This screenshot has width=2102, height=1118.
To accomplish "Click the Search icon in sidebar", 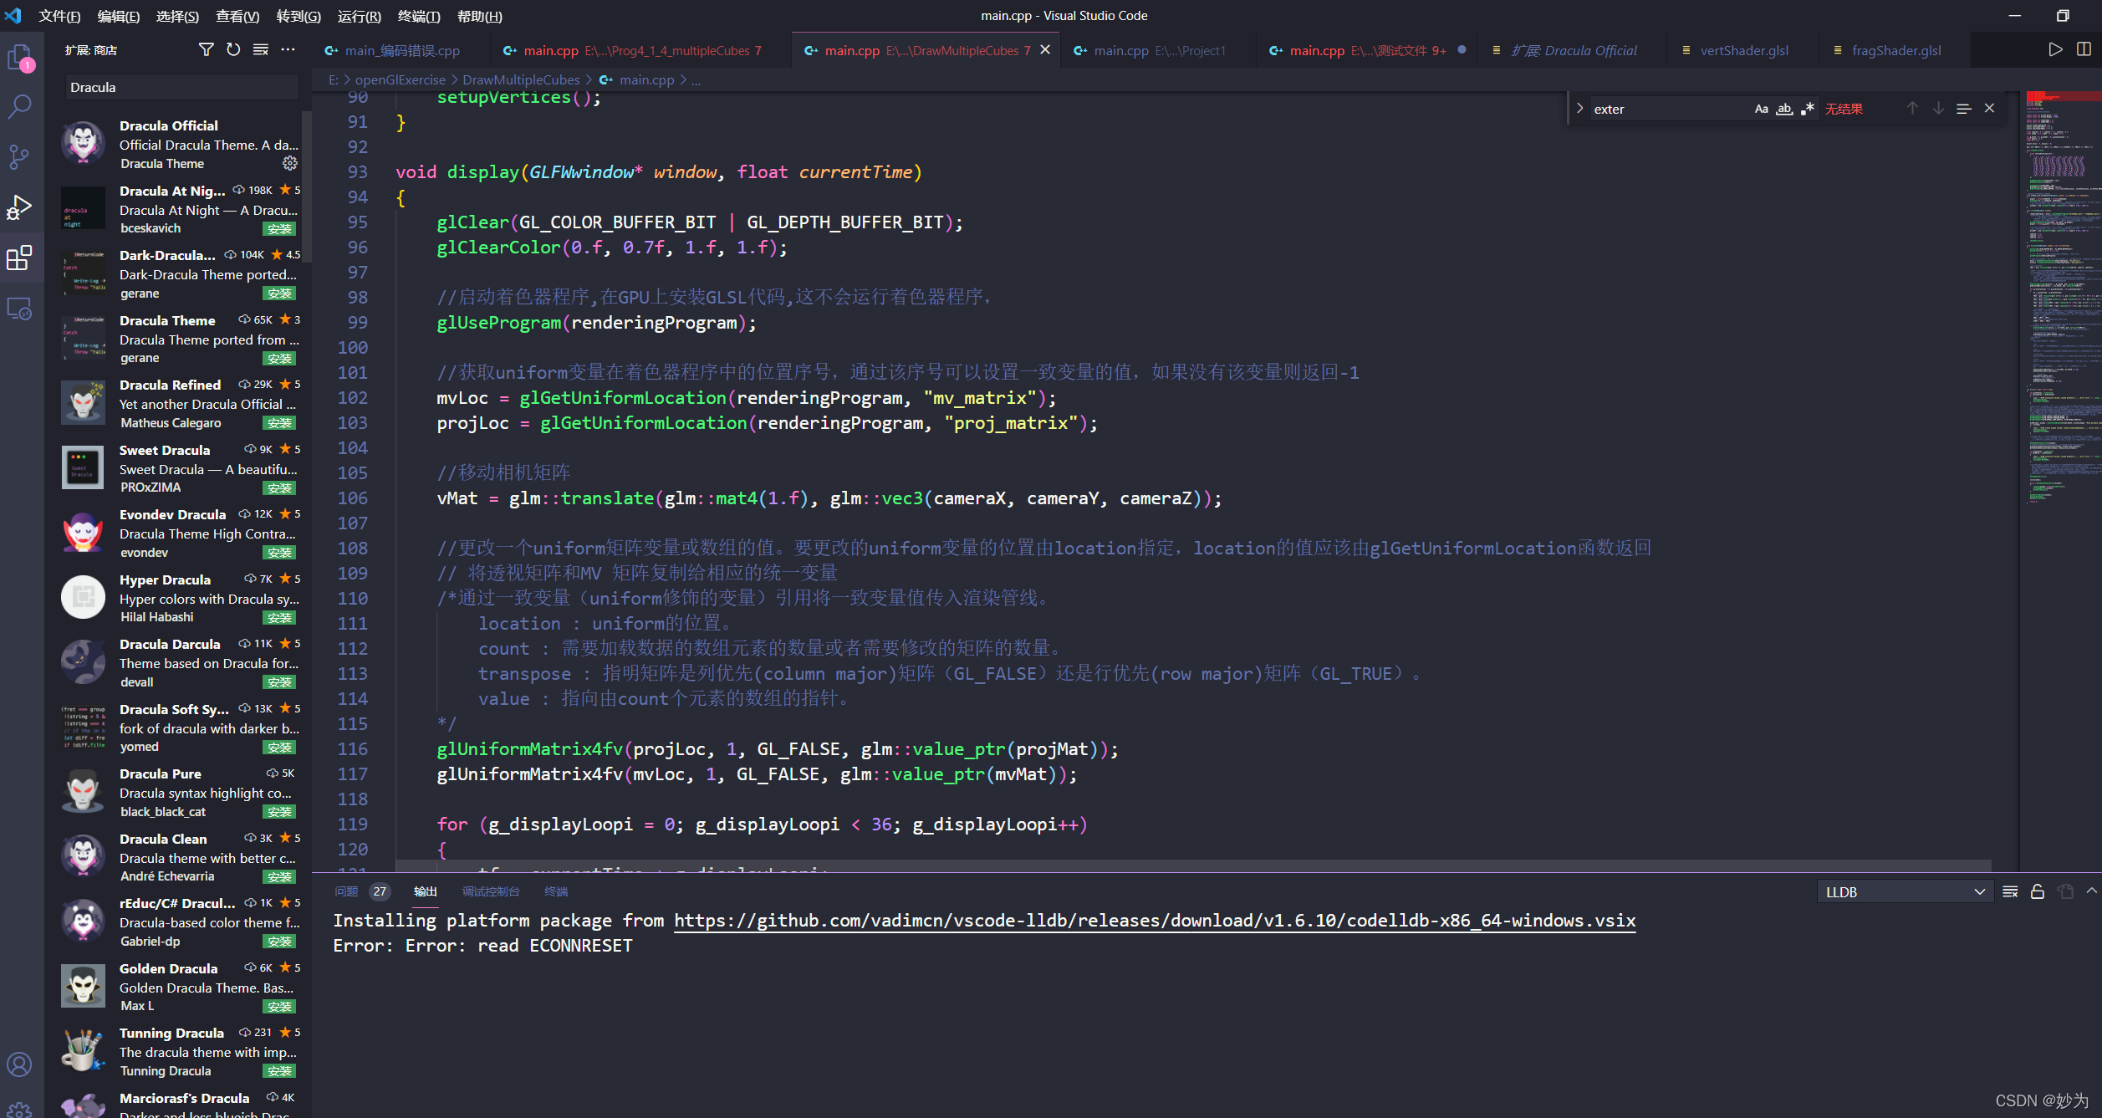I will (21, 111).
